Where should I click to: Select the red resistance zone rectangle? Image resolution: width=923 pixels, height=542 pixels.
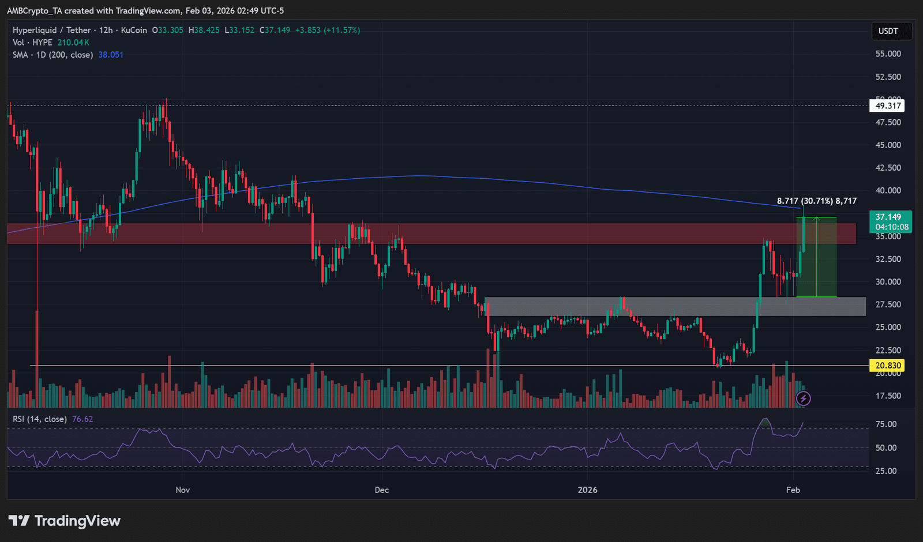(404, 234)
